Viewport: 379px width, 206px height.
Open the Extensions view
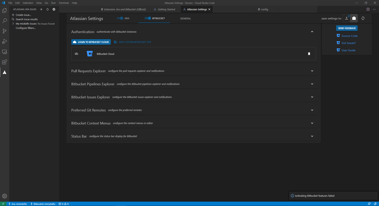pos(4,62)
